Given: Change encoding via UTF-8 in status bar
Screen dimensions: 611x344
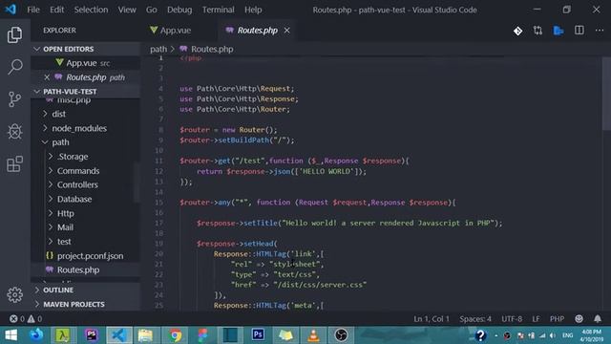Looking at the screenshot, I should pyautogui.click(x=512, y=318).
